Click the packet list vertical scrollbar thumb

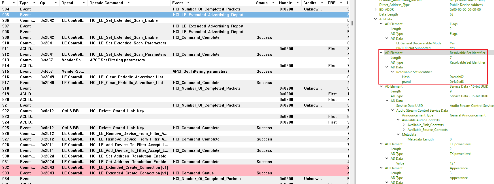click(x=352, y=23)
